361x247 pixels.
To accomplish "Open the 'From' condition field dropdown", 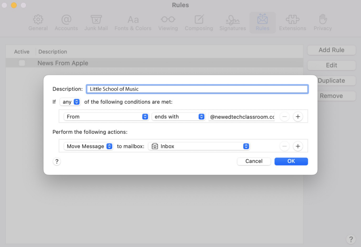I will (106, 117).
